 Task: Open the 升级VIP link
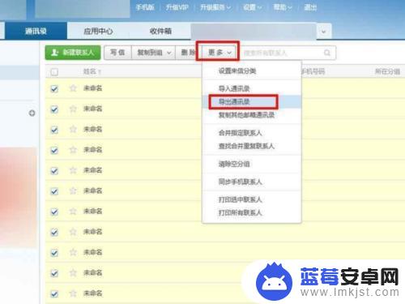click(177, 7)
